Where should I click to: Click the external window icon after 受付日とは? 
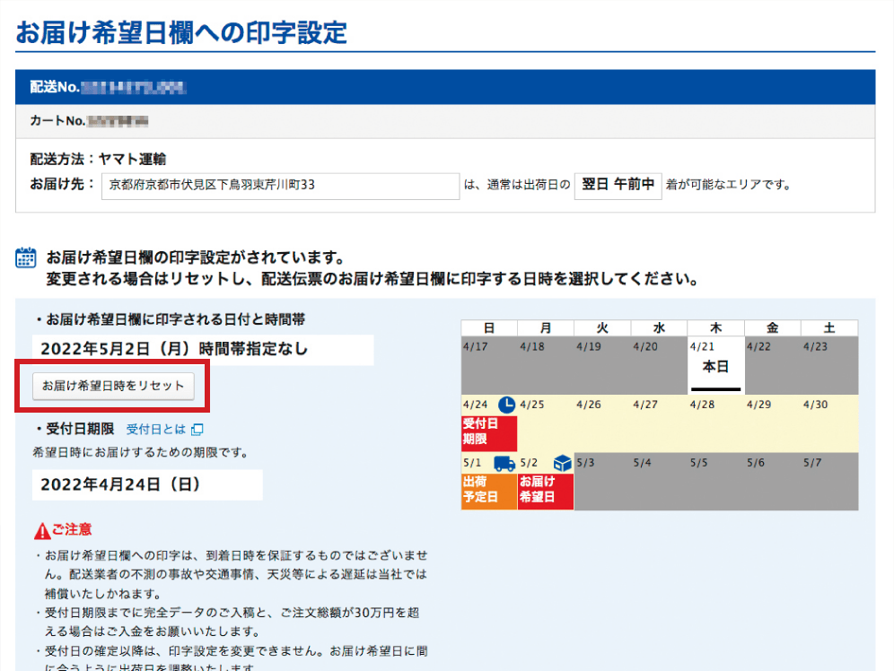(x=197, y=430)
